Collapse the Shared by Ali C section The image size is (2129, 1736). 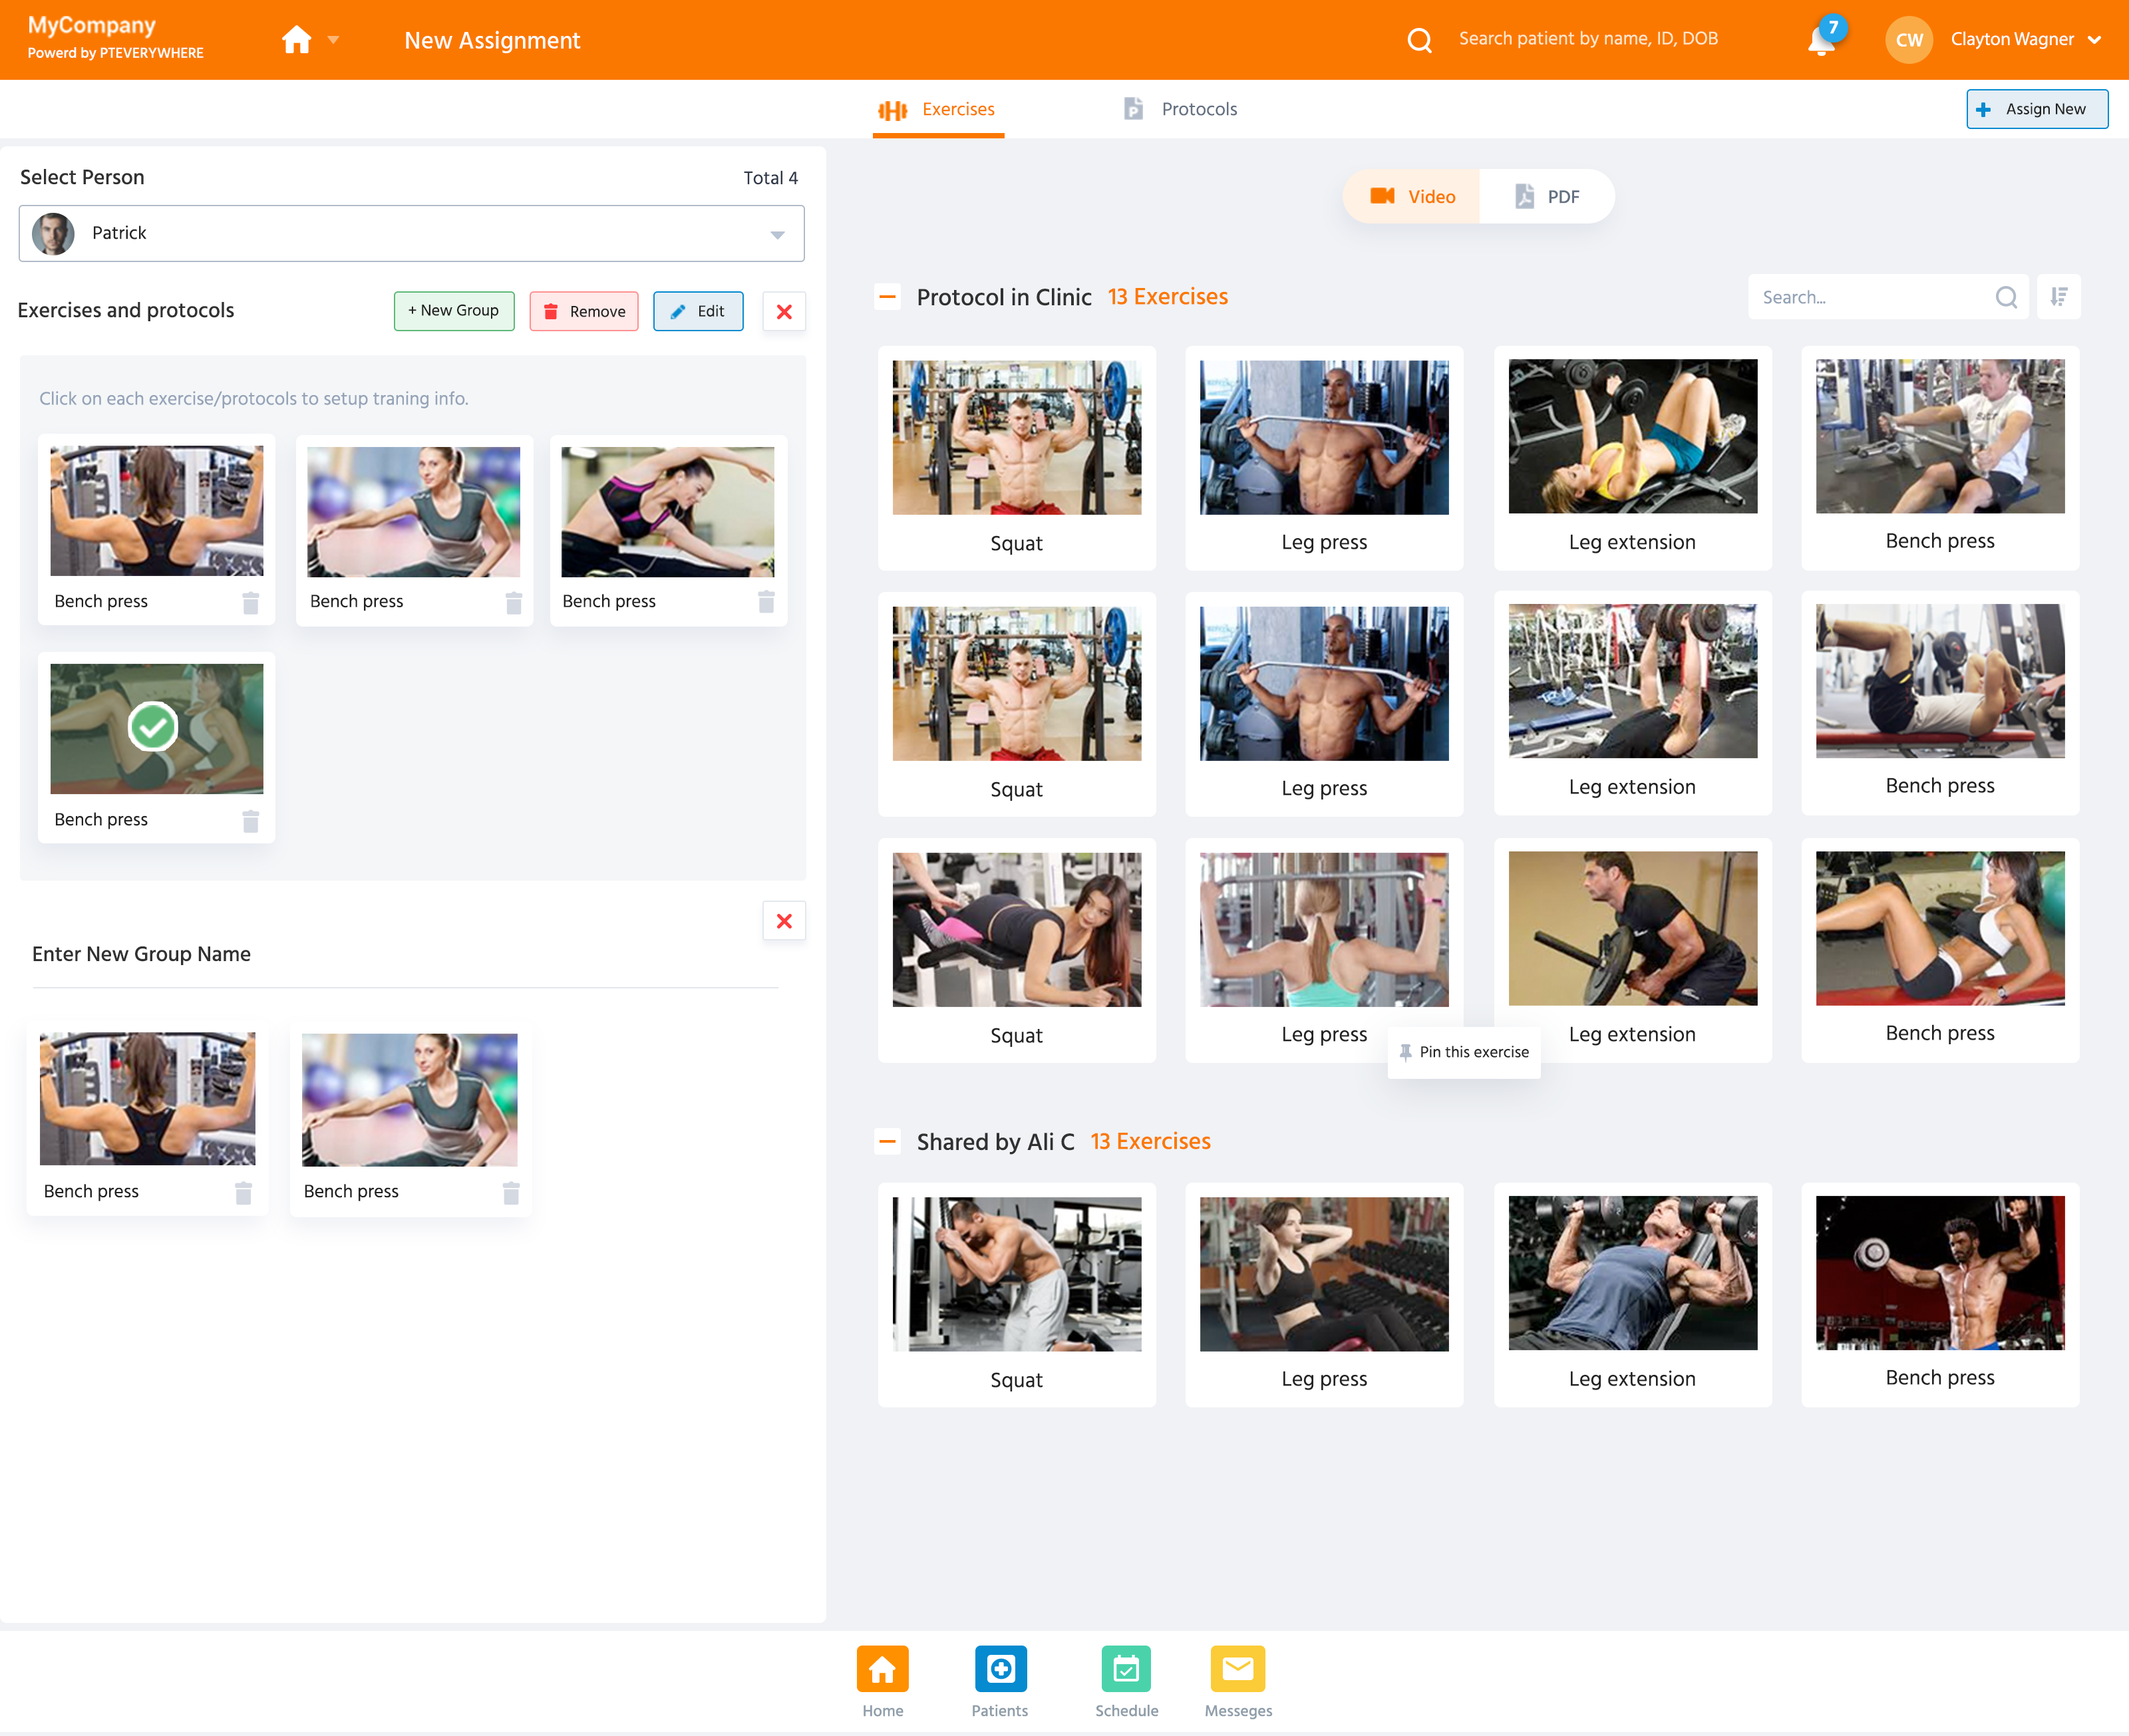pyautogui.click(x=887, y=1141)
